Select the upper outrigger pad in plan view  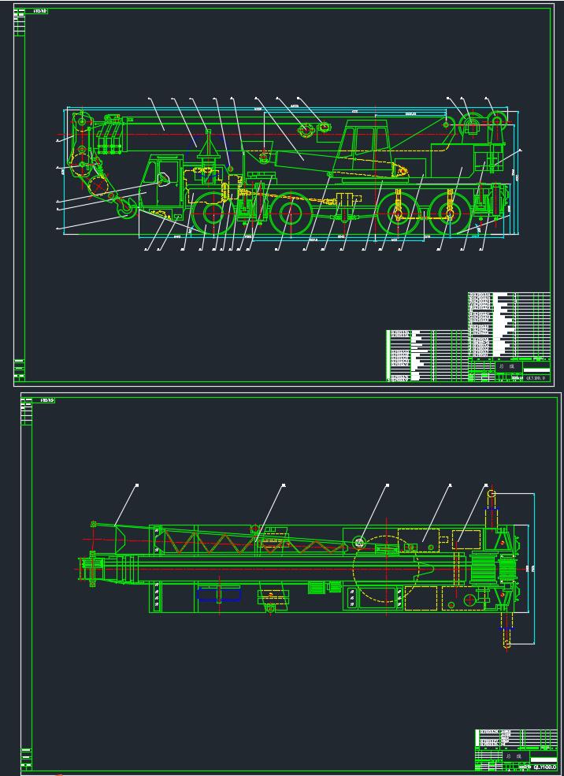491,495
